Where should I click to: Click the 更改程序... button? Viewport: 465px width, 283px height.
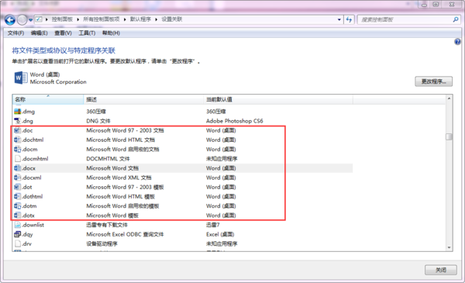click(x=433, y=81)
